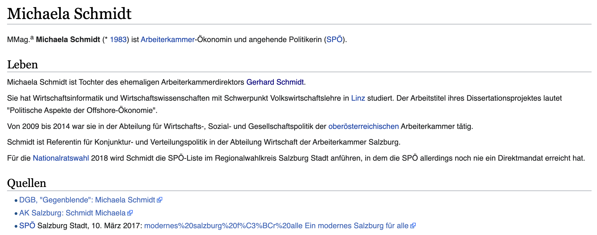Click external-link icon after DGB Gegenblende source

(x=160, y=200)
